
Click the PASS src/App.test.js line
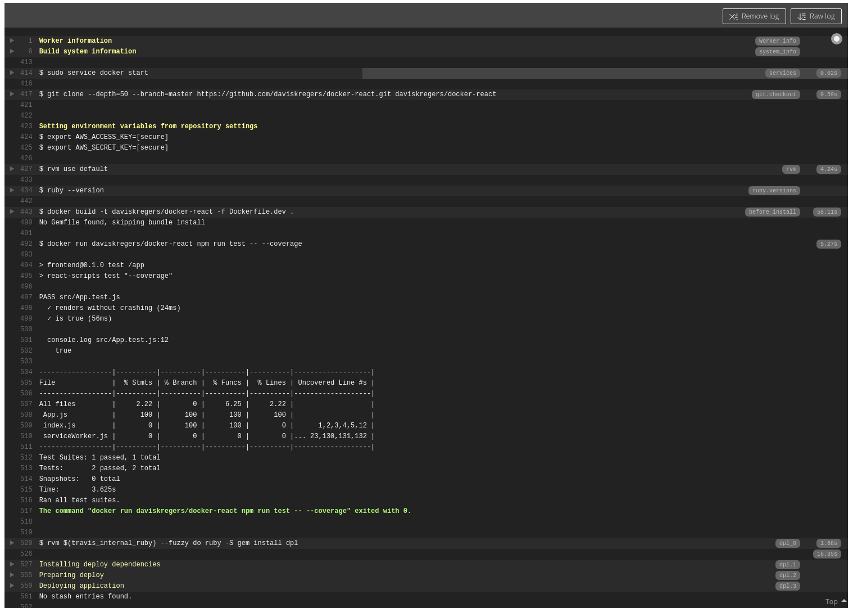coord(79,297)
